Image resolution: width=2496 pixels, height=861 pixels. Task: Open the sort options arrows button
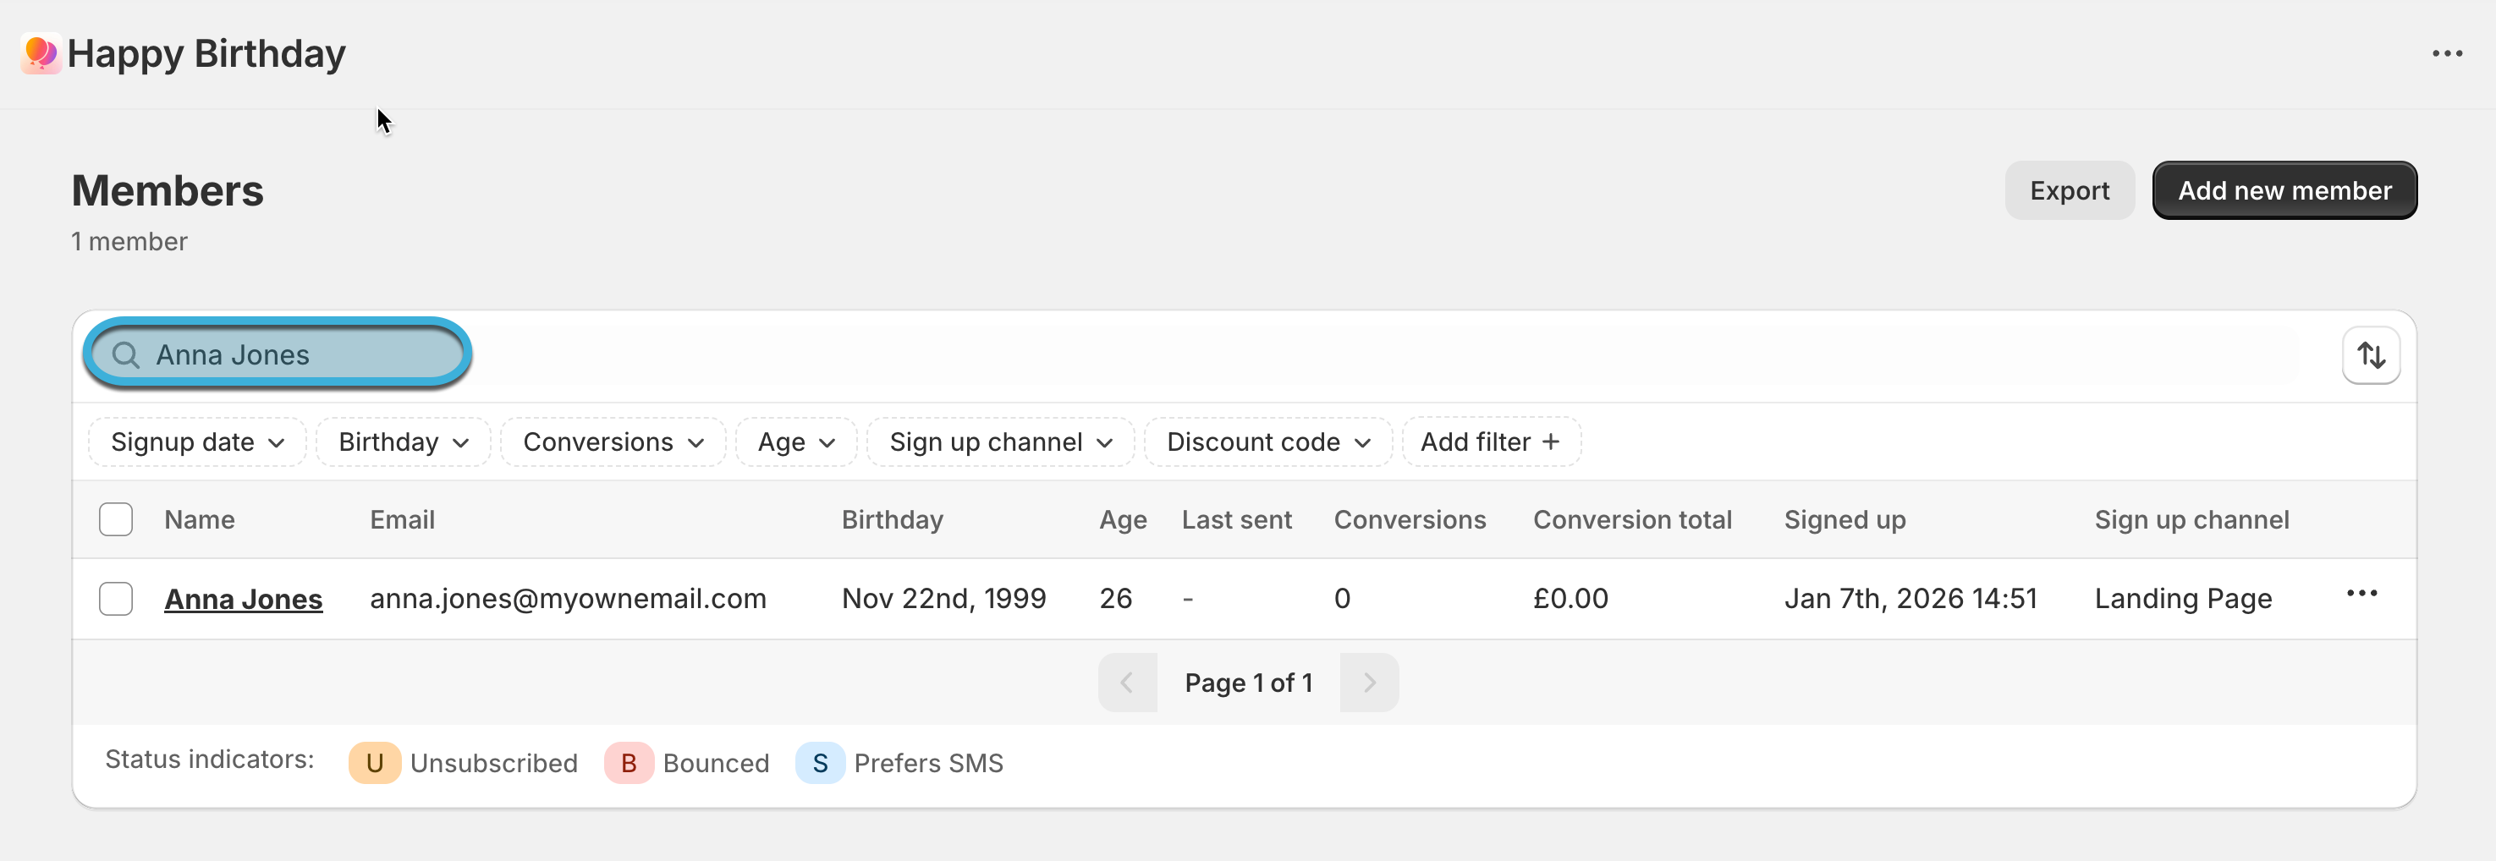2370,355
